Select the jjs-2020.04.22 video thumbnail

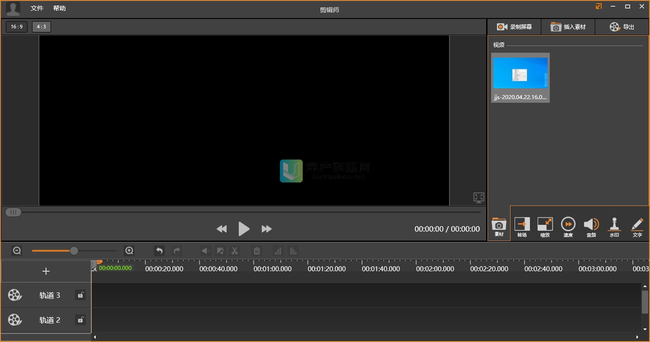click(520, 78)
